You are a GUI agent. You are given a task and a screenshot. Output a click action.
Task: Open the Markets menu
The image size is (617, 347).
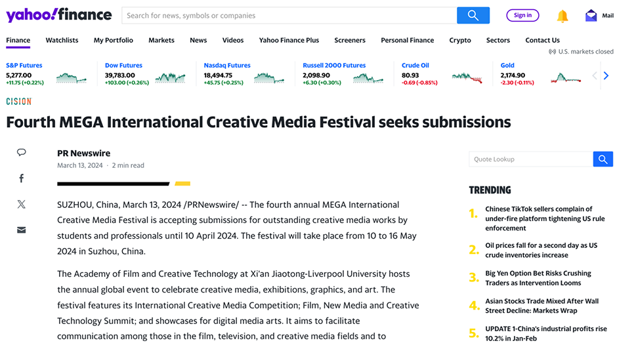pyautogui.click(x=161, y=40)
